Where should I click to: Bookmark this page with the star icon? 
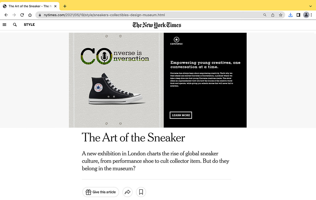tap(280, 15)
